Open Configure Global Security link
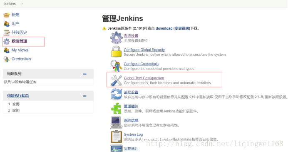Image resolution: width=288 pixels, height=152 pixels. click(144, 50)
